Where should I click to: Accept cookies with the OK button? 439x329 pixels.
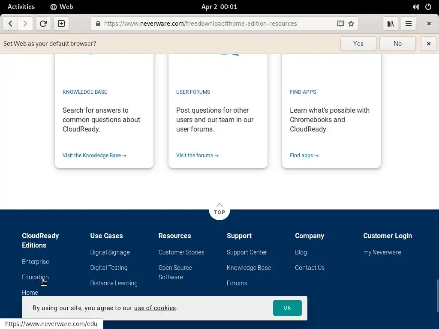287,308
